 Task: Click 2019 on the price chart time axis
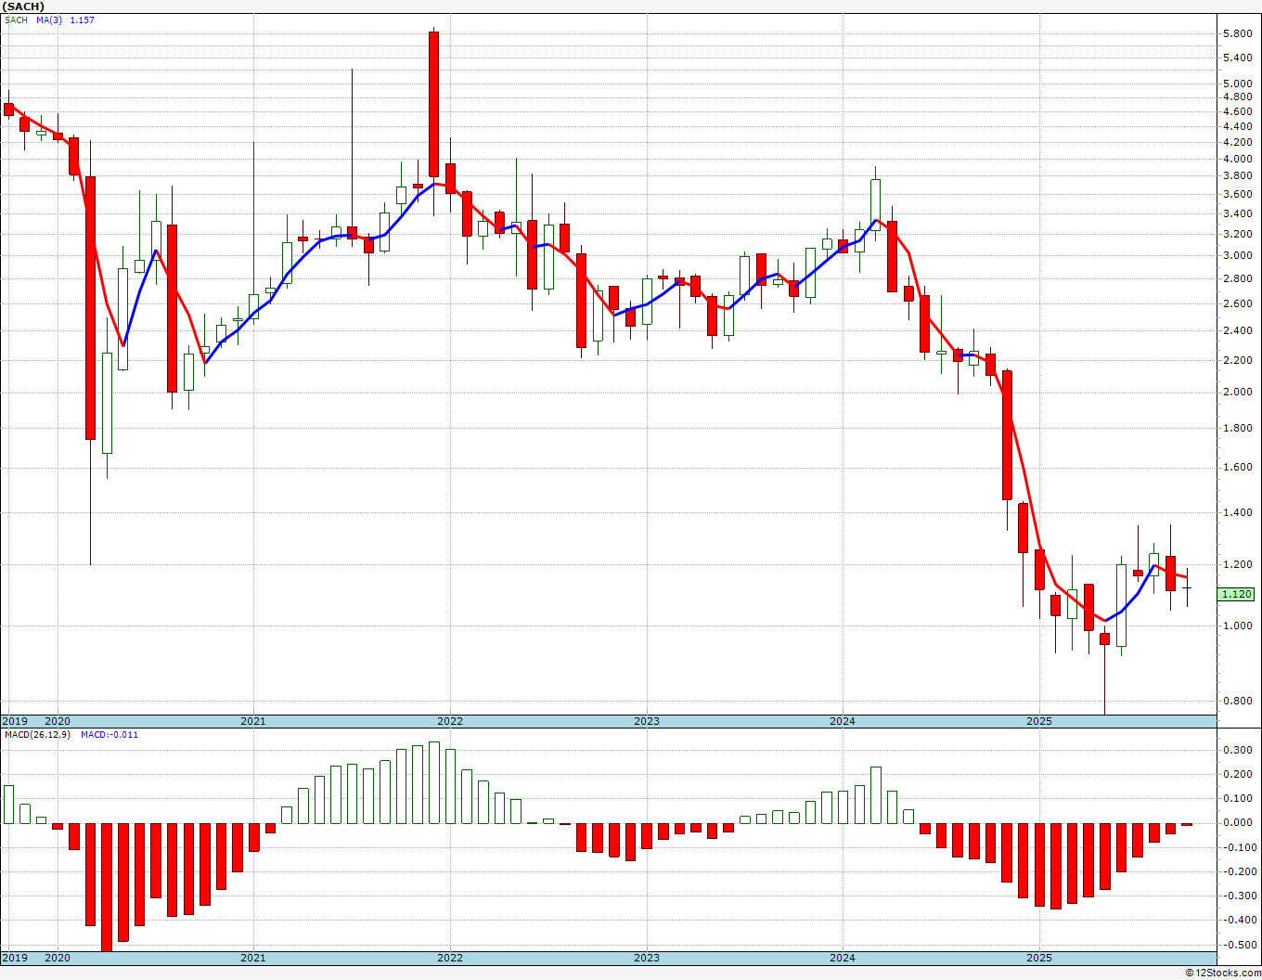pos(15,721)
